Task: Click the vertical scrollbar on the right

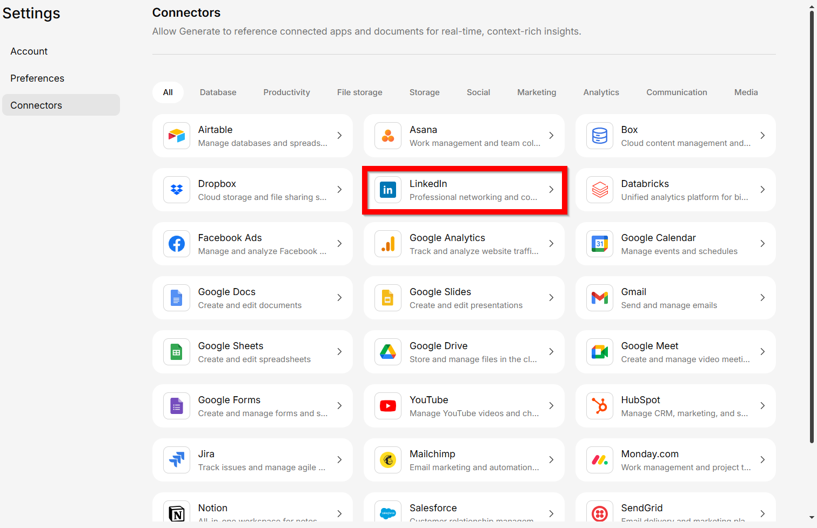Action: pyautogui.click(x=812, y=227)
